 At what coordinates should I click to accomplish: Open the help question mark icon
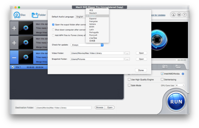tap(184, 15)
